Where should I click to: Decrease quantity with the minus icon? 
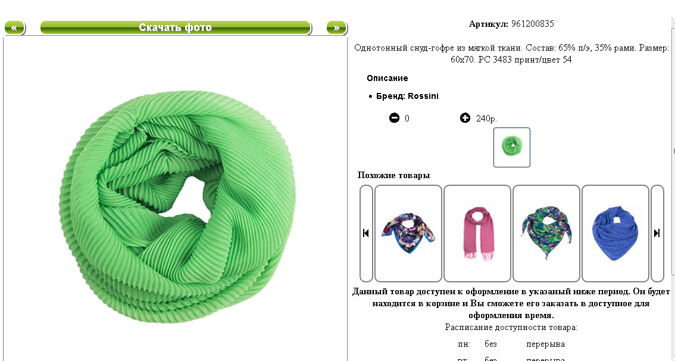coord(394,117)
